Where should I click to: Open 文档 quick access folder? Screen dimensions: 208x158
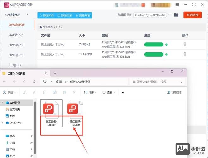tap(10, 149)
